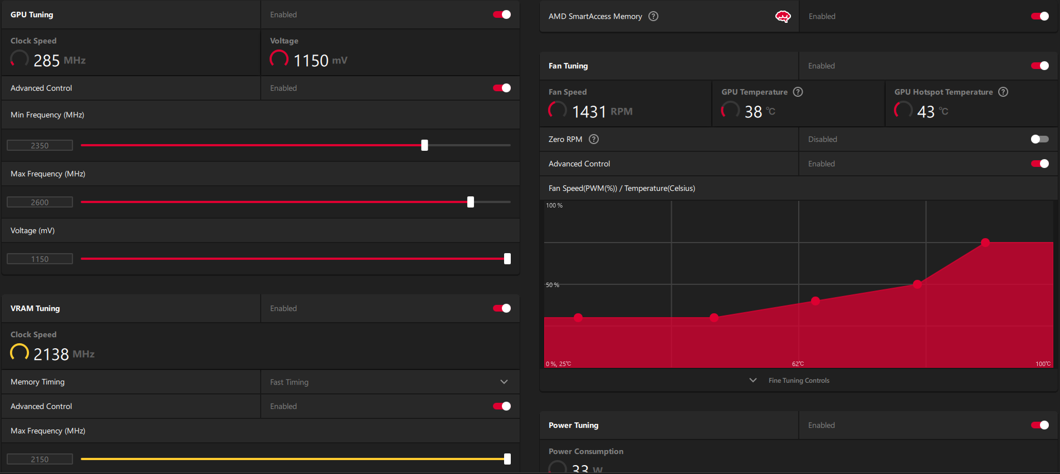The width and height of the screenshot is (1060, 474).
Task: Click the Voltage (mV) slider handle
Action: point(507,259)
